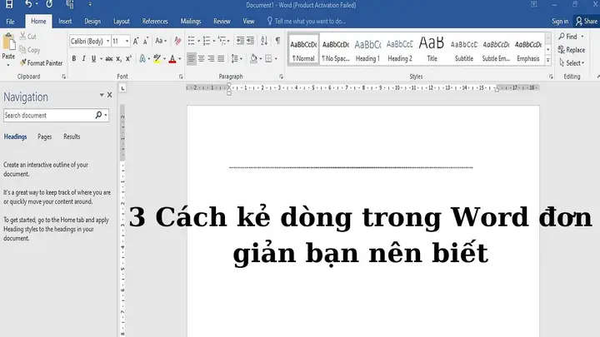Apply the Heading 1 style
Screen dimensions: 600x337
click(367, 50)
